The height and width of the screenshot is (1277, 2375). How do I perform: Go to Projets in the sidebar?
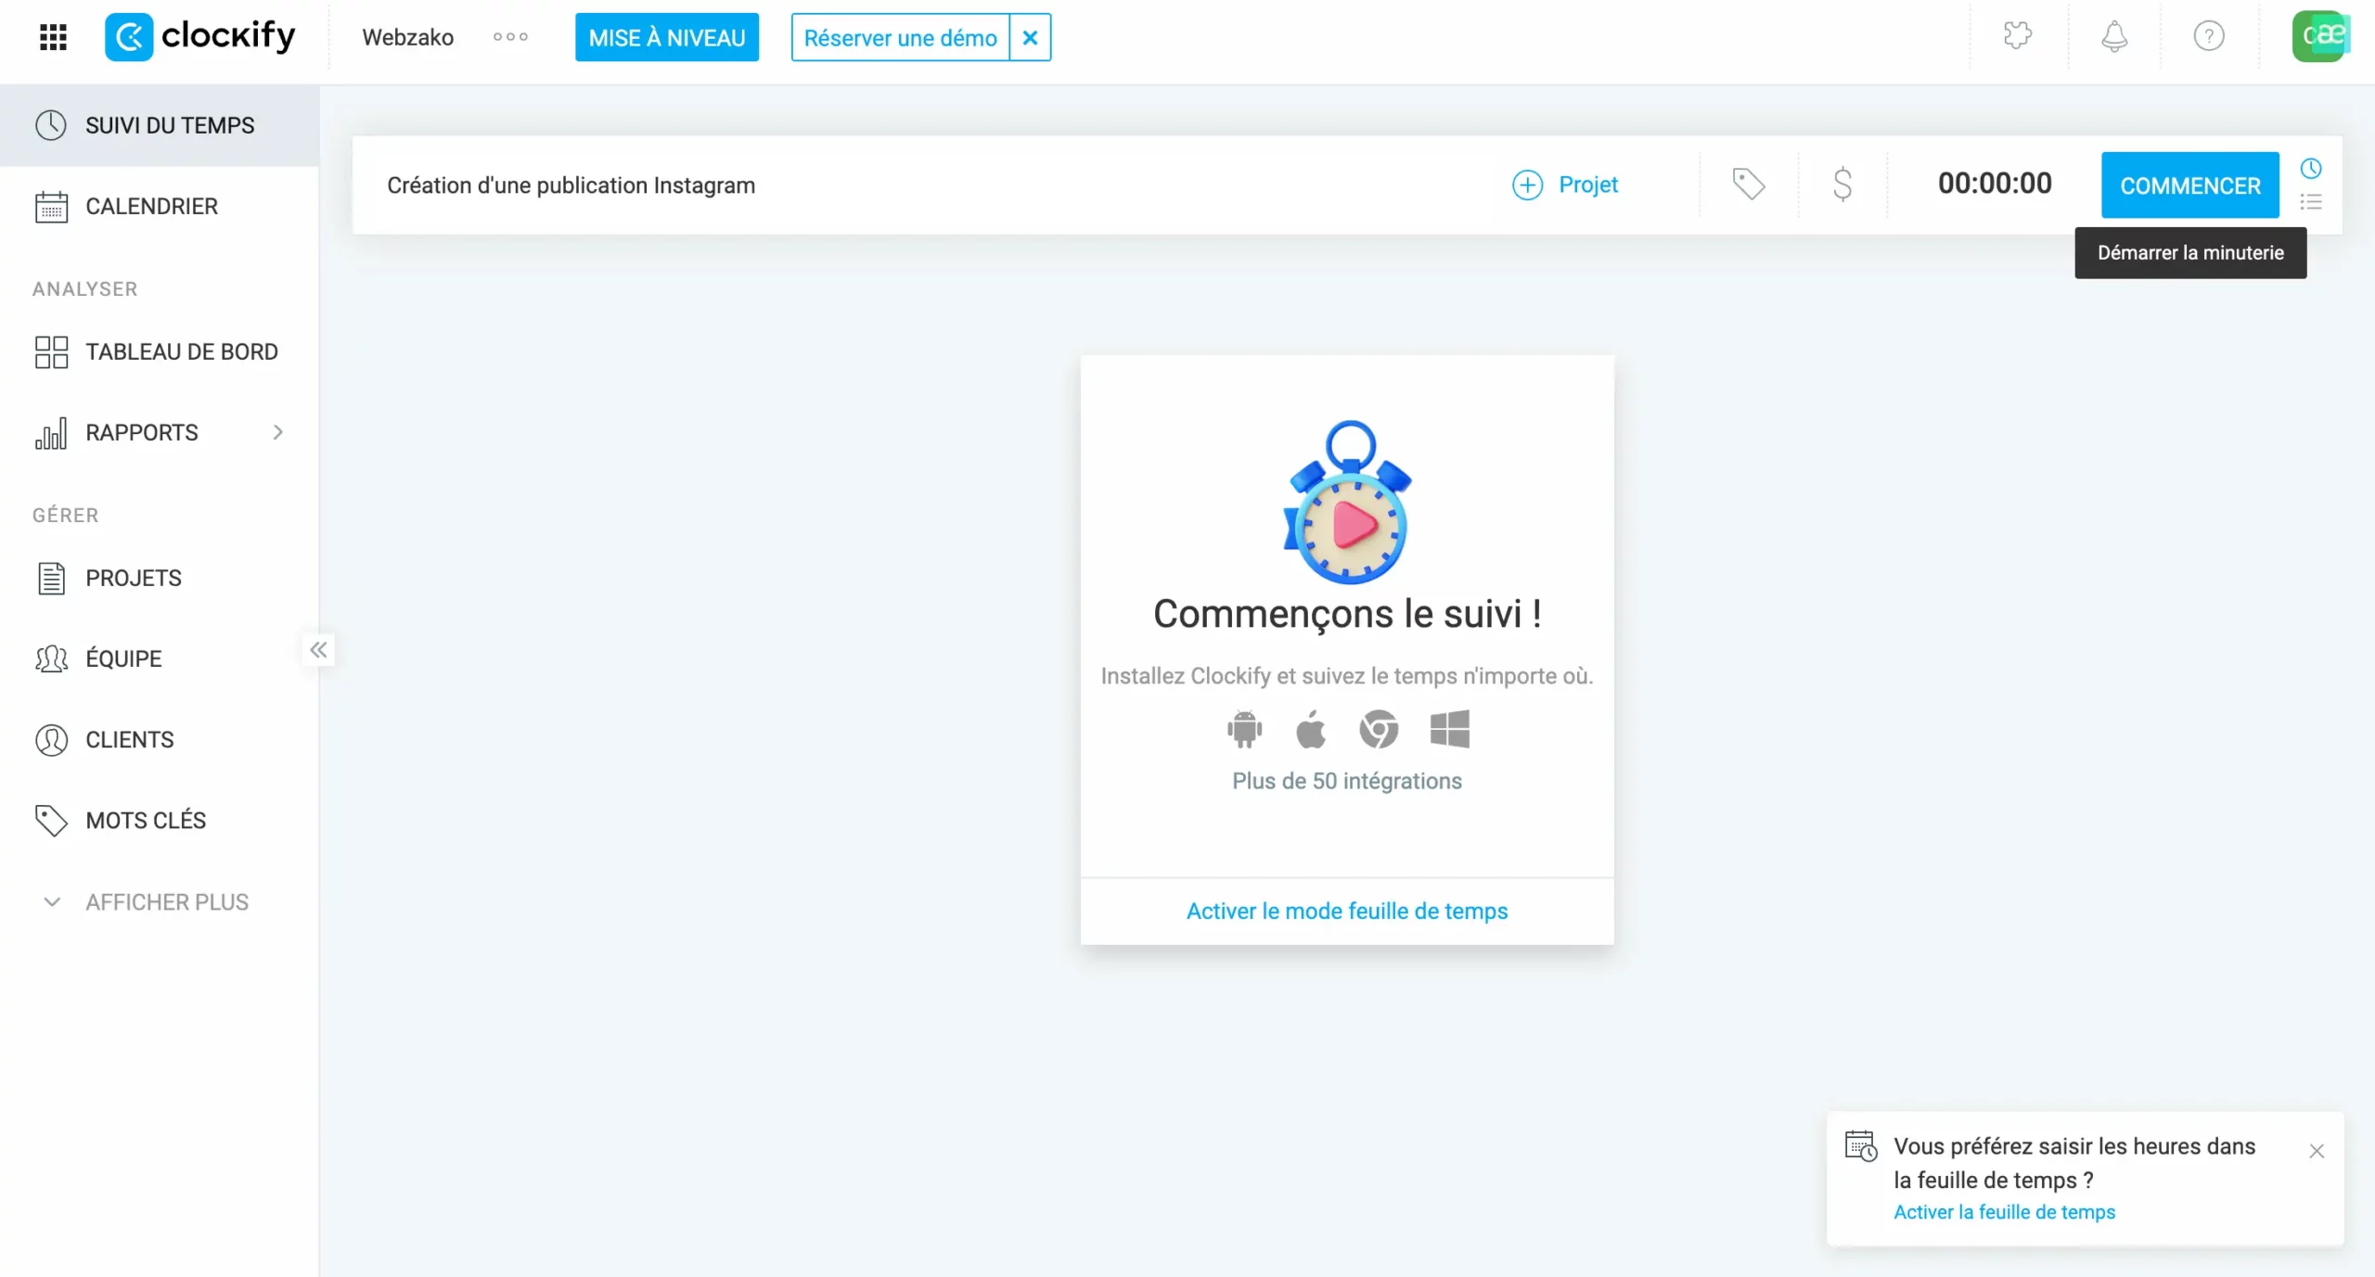click(x=134, y=578)
